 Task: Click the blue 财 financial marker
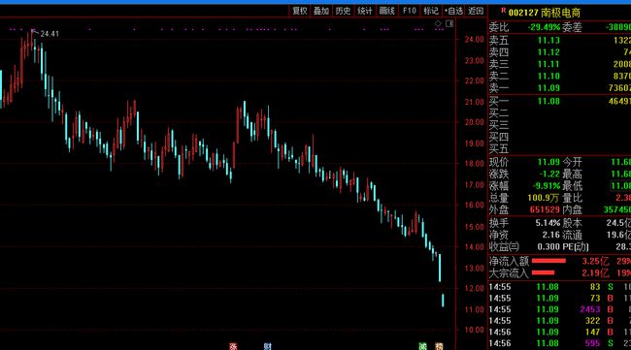click(x=268, y=346)
